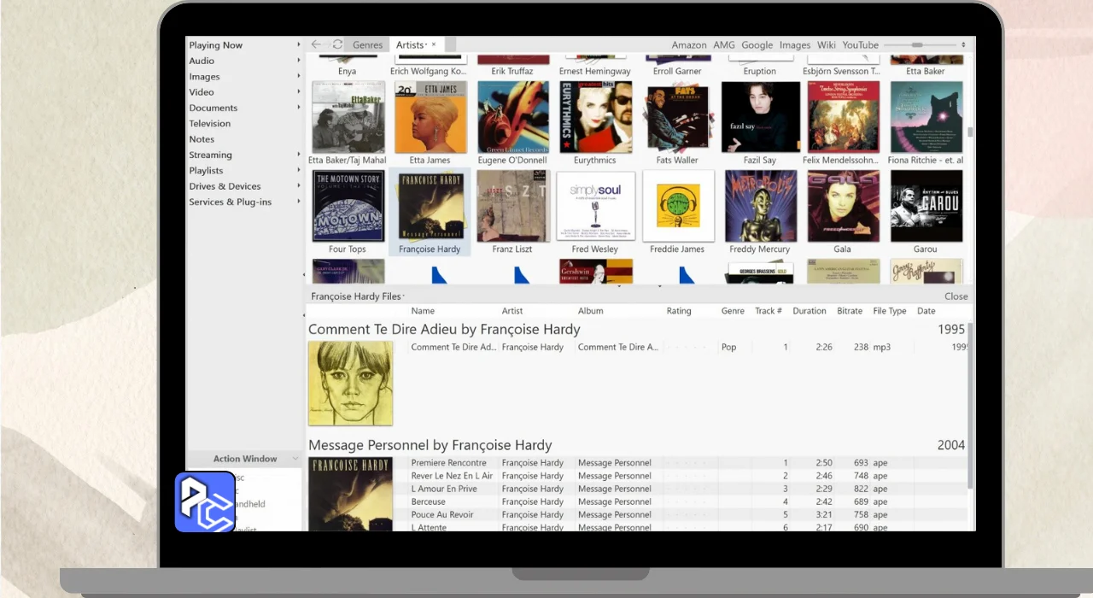Open the Etta James album cover

430,117
